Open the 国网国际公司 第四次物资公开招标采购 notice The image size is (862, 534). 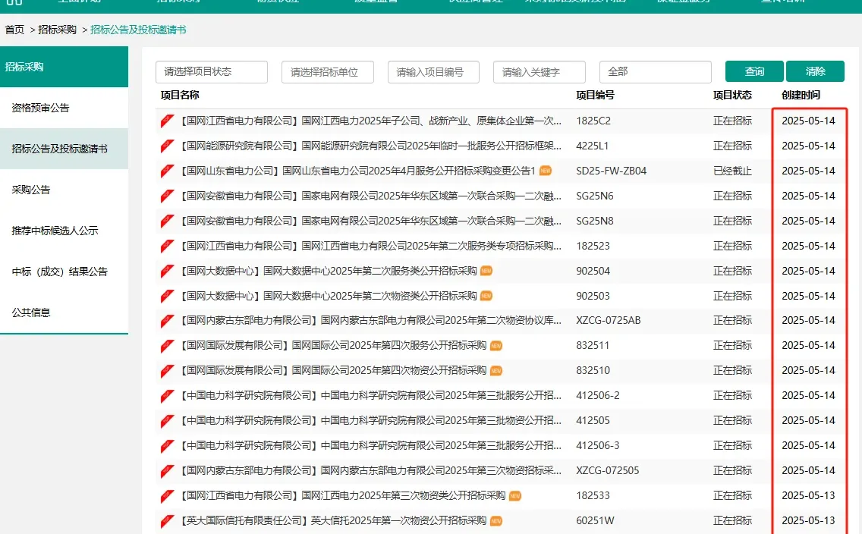334,371
